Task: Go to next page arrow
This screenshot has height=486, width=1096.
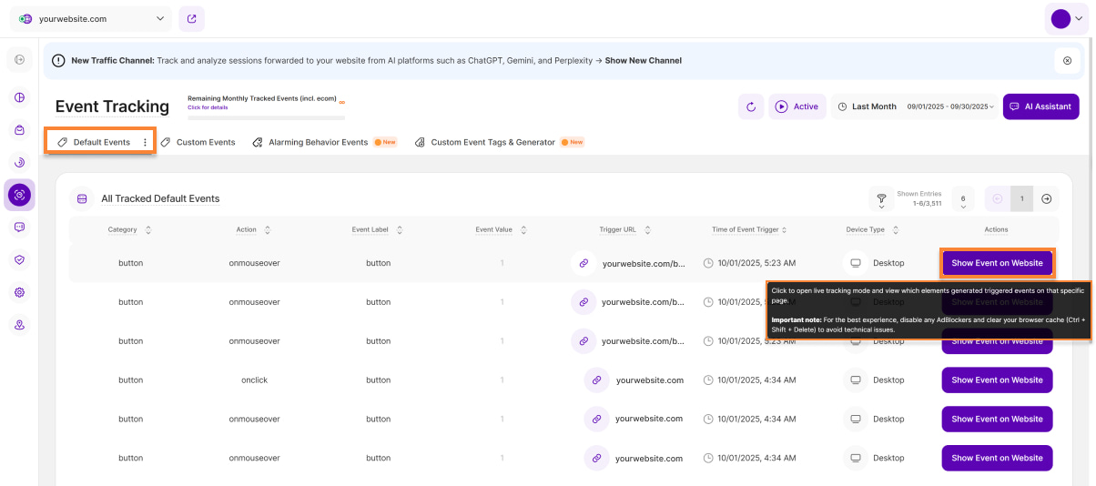Action: [x=1047, y=198]
